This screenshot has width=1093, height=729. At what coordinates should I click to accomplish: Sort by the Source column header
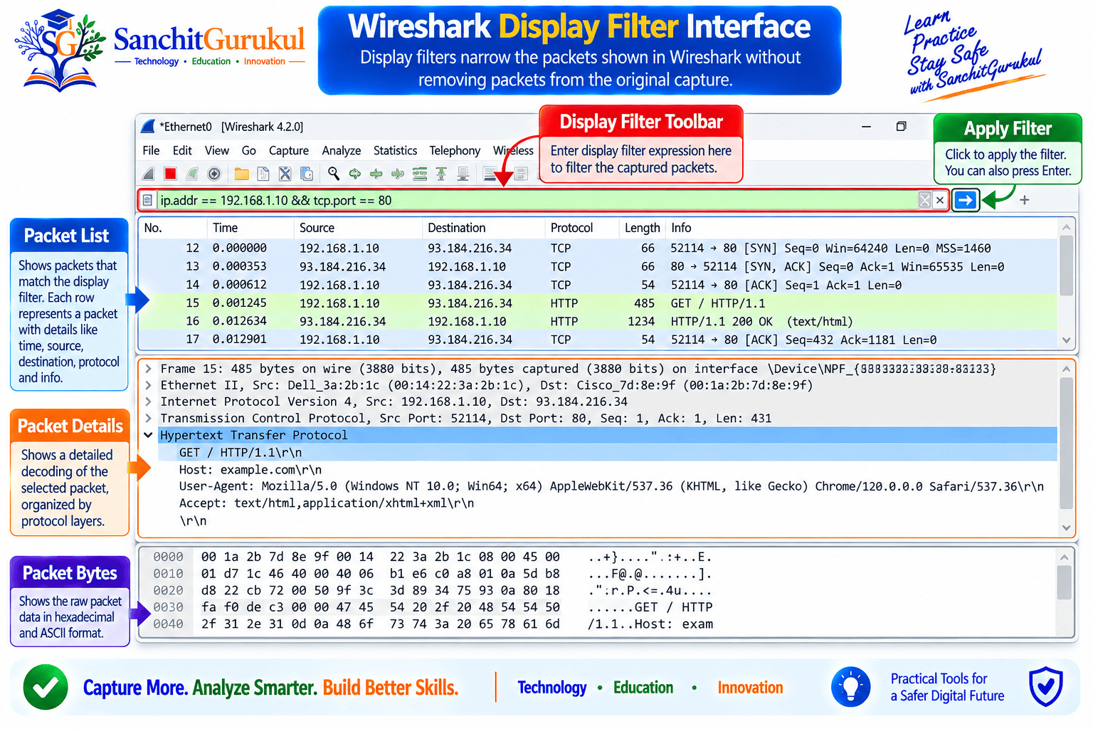pos(358,228)
